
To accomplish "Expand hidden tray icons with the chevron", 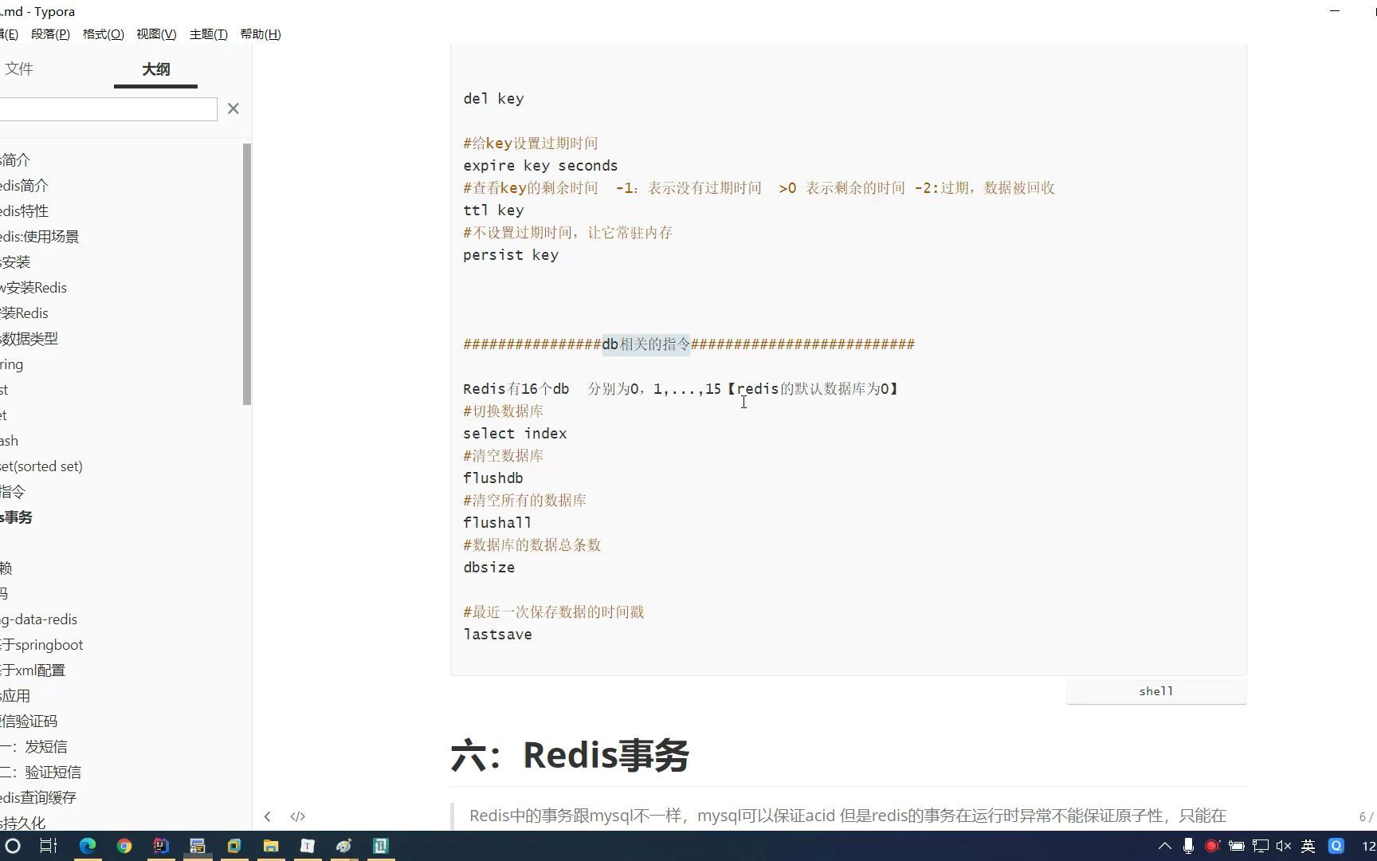I will [1164, 846].
